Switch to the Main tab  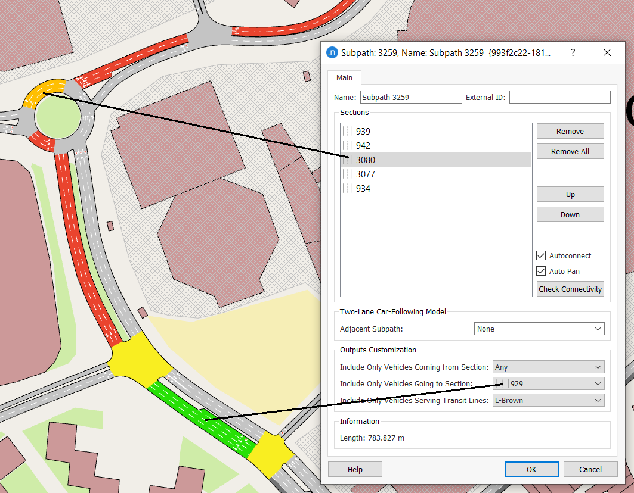click(345, 77)
